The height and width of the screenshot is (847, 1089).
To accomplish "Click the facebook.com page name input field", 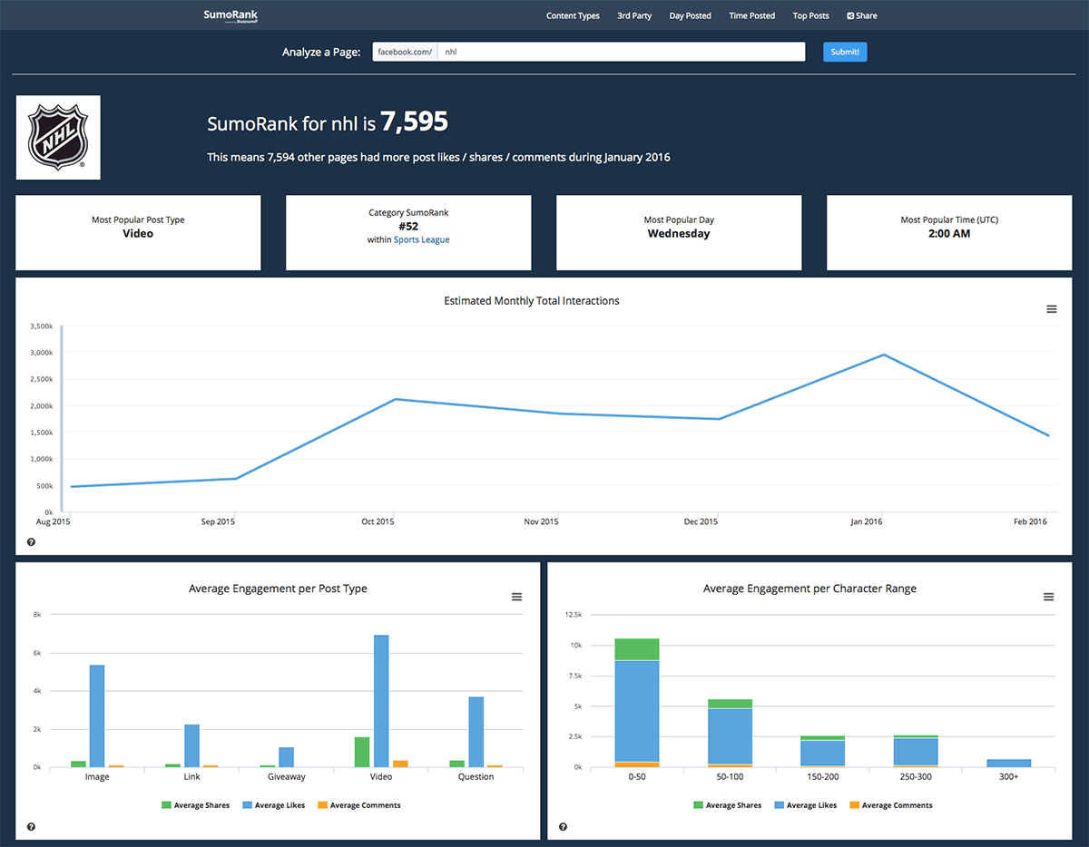I will tap(621, 53).
